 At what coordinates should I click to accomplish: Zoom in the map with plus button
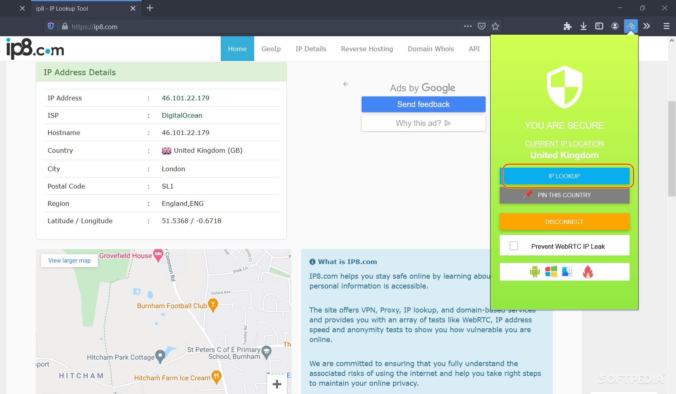pyautogui.click(x=277, y=384)
